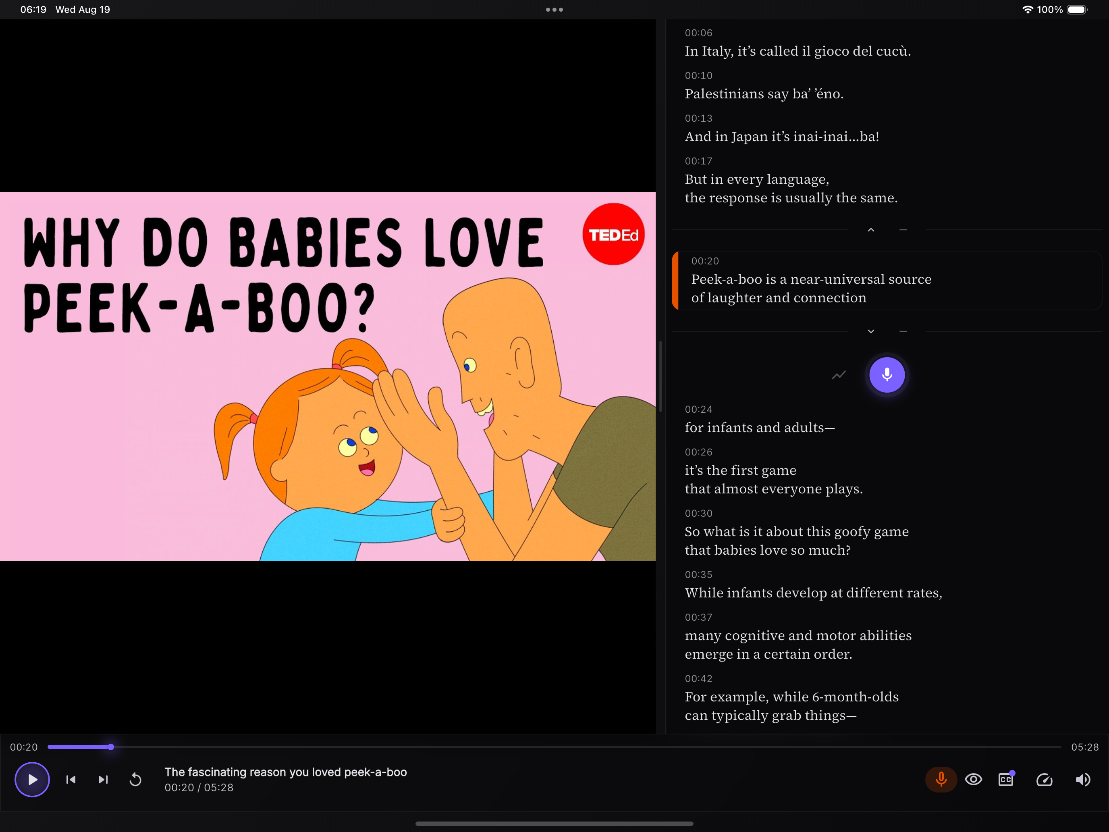The width and height of the screenshot is (1109, 832).
Task: Jump to line "it's the first game"
Action: click(x=741, y=470)
